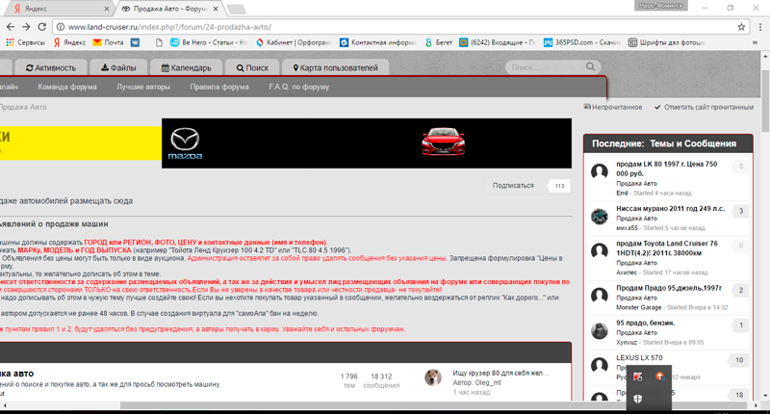Go forward using browser forward arrow
770x414 pixels.
tap(26, 27)
